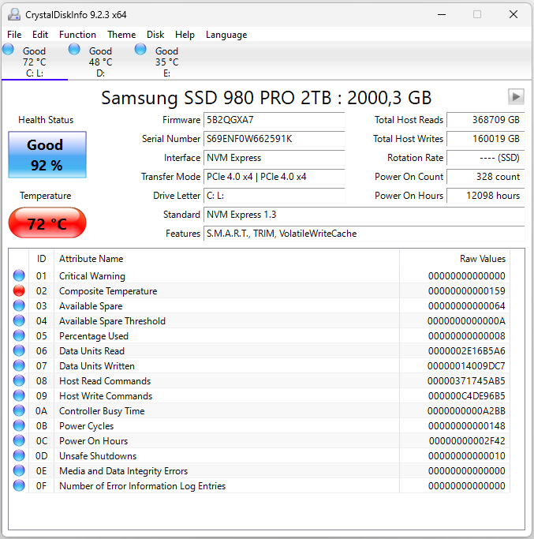534x539 pixels.
Task: Minimize the CrystalDiskInfo window
Action: click(x=442, y=14)
